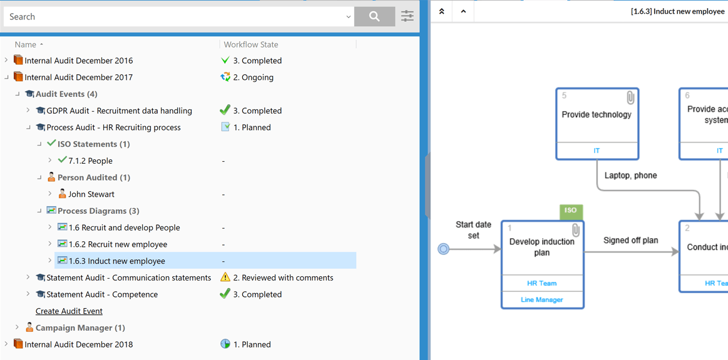
Task: Select the Provide technology activity box
Action: (x=597, y=124)
